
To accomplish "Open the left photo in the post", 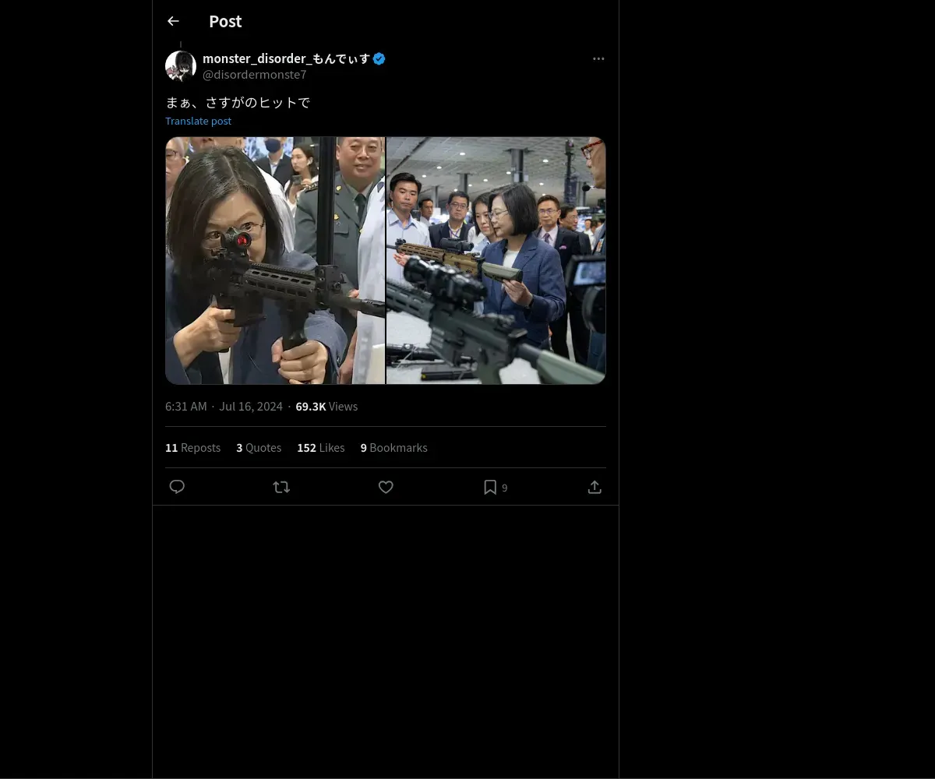I will point(275,260).
